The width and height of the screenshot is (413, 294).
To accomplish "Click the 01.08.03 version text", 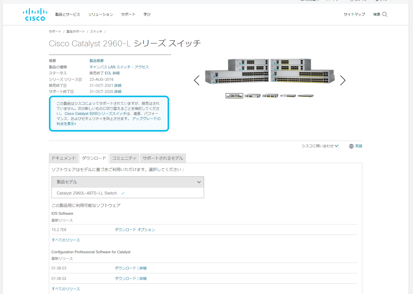I will point(59,268).
